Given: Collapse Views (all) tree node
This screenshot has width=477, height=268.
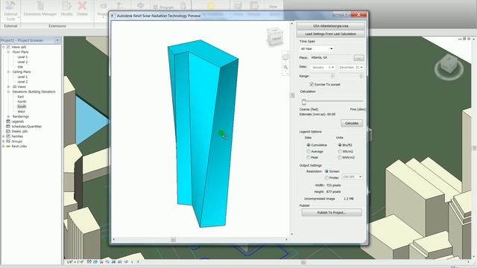Looking at the screenshot, I should [x=4, y=47].
